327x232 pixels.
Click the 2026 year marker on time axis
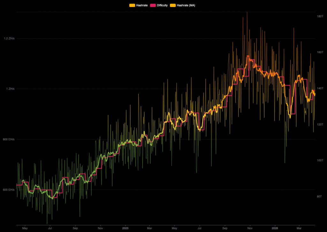275,228
